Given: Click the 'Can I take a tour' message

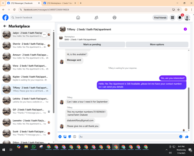Looking at the screenshot, I should (x=87, y=102).
